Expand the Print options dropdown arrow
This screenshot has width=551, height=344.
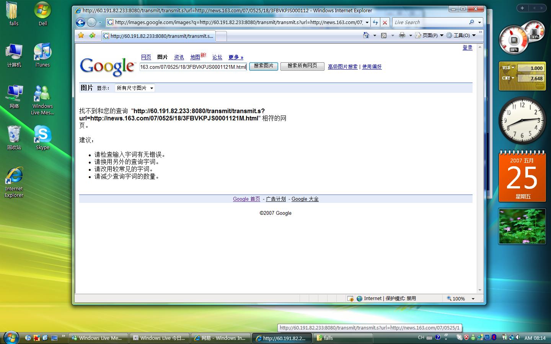(x=411, y=36)
